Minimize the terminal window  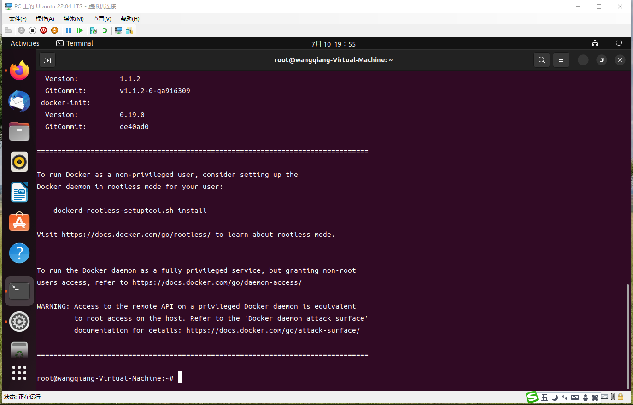click(x=583, y=60)
